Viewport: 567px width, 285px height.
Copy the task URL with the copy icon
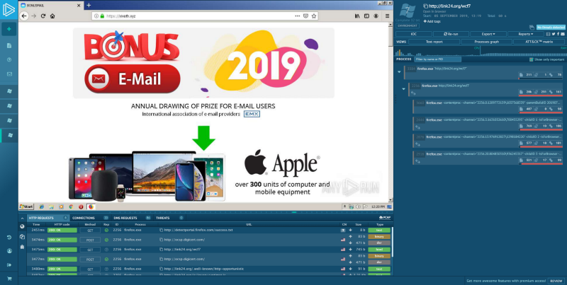click(x=426, y=6)
